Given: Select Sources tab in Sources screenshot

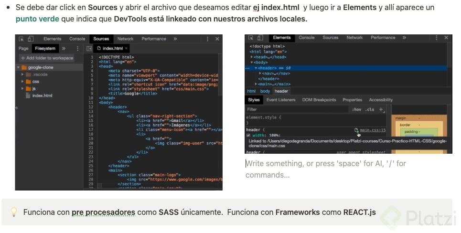Looking at the screenshot, I should (x=101, y=39).
